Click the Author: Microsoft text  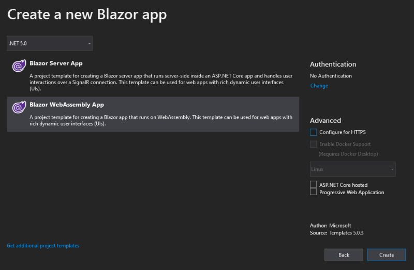[x=330, y=226]
